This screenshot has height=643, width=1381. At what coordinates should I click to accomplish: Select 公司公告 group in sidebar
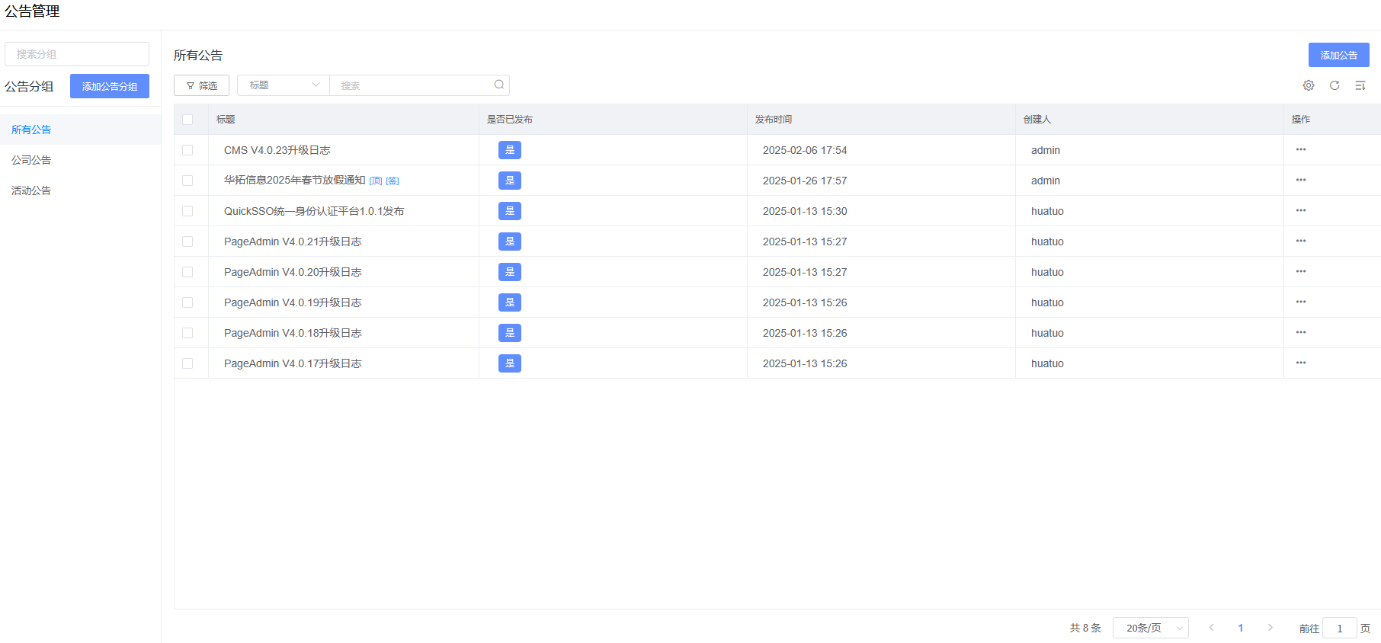[x=31, y=160]
